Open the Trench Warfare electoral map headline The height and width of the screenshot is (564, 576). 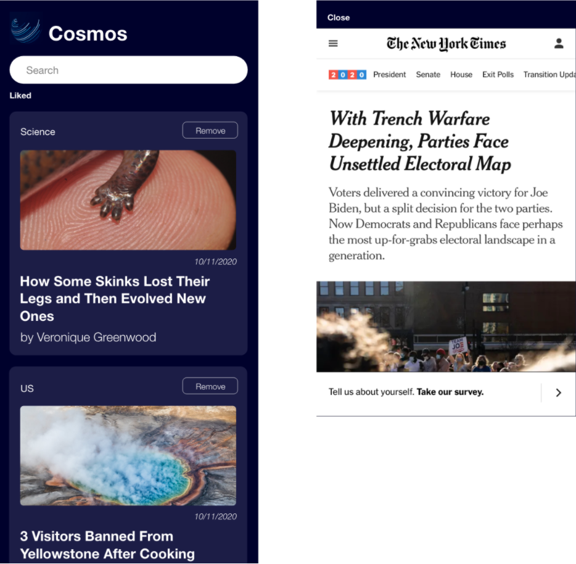pyautogui.click(x=419, y=141)
